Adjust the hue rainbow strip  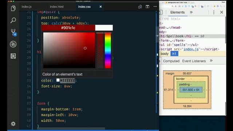[108, 50]
